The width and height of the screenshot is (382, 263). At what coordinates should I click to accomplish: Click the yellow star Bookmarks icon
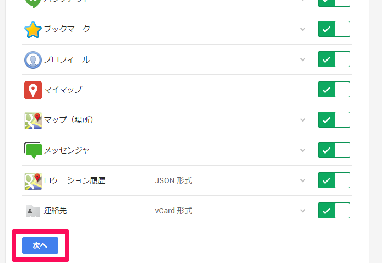click(x=33, y=29)
